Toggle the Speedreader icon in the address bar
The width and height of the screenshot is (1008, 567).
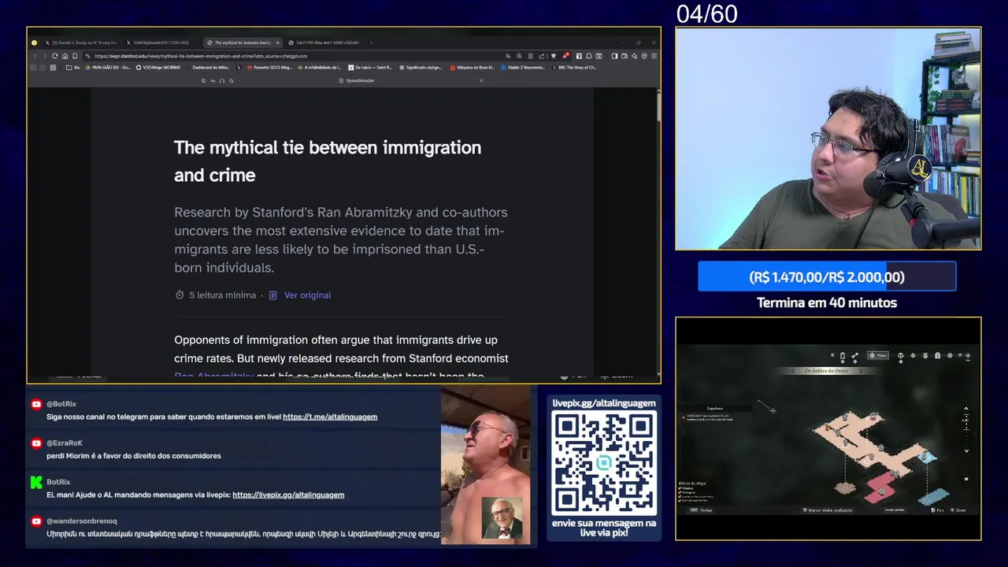click(530, 56)
